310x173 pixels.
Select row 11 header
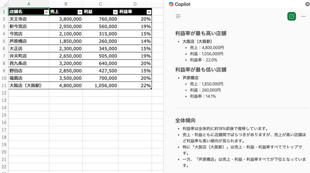point(4,86)
